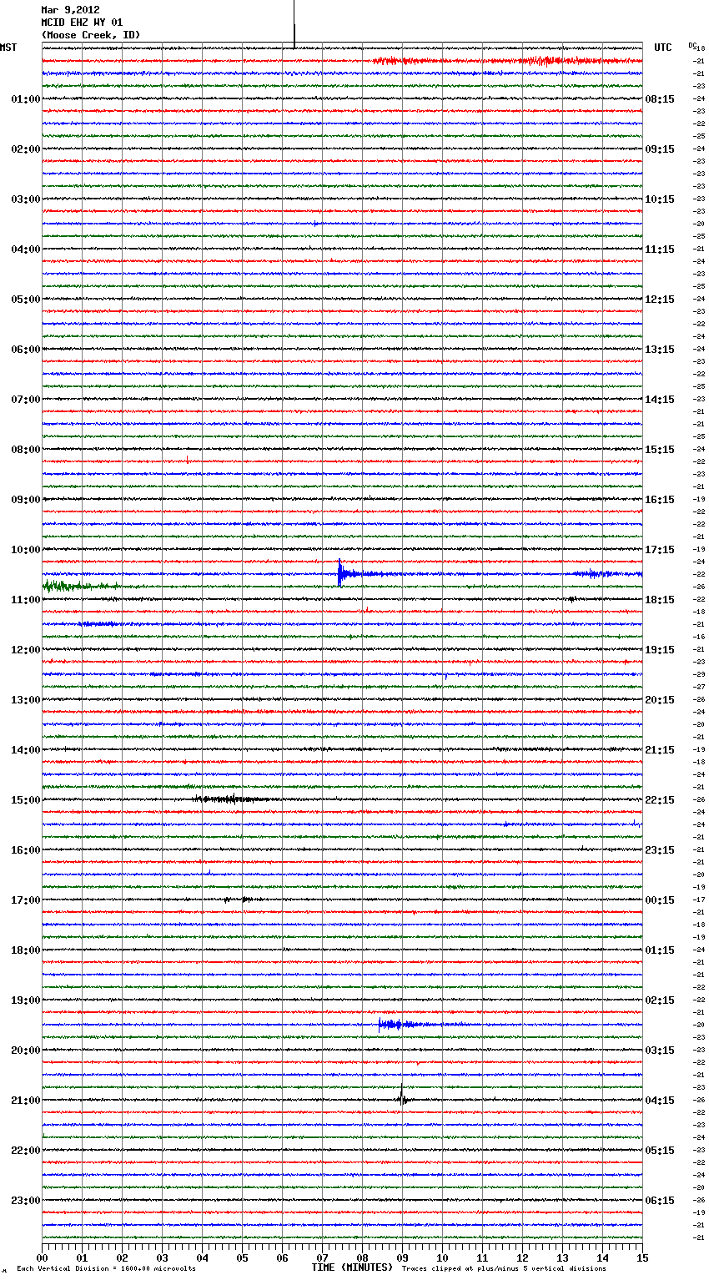Select the '04' minute axis tick label
The image size is (709, 1280).
tap(203, 1257)
